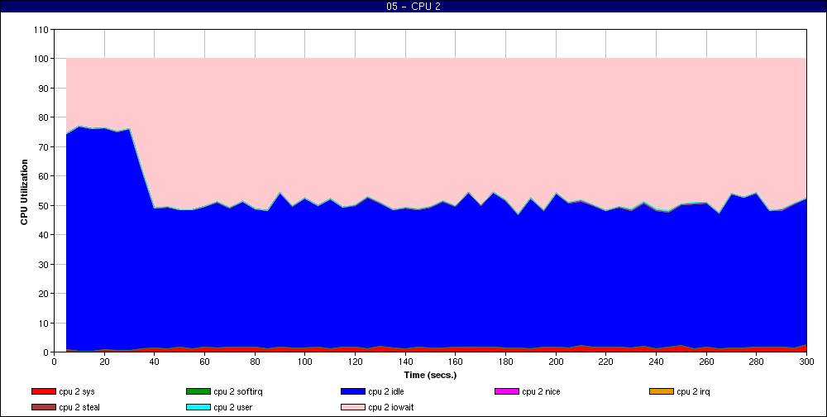Image resolution: width=827 pixels, height=417 pixels.
Task: Click the 50 y-axis tick label
Action: point(43,205)
